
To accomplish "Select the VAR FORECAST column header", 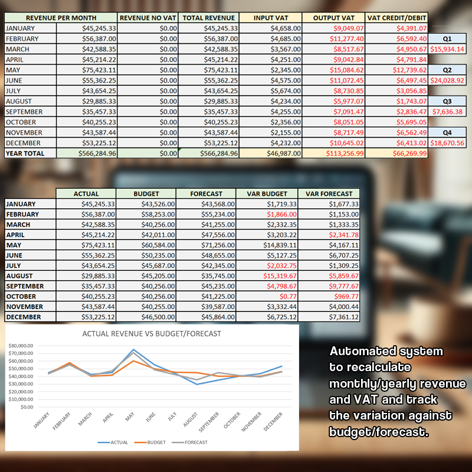I will (x=329, y=194).
